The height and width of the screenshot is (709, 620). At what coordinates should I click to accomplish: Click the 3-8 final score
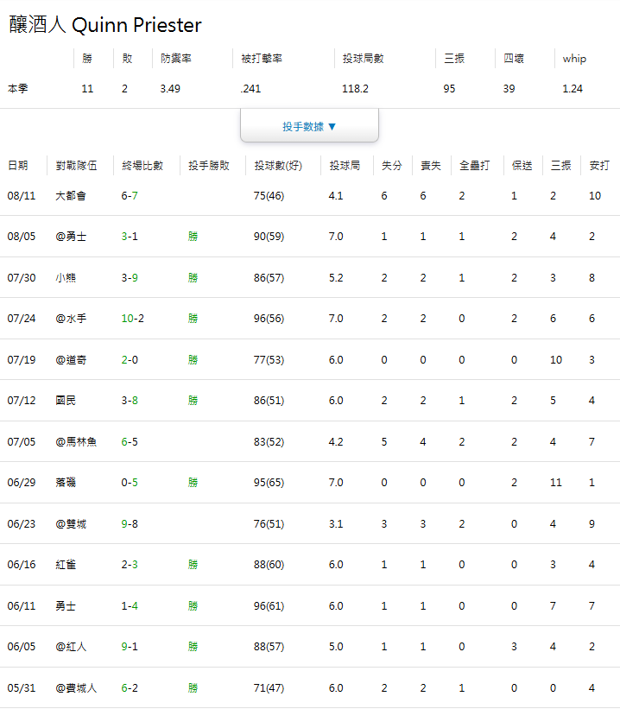[130, 400]
